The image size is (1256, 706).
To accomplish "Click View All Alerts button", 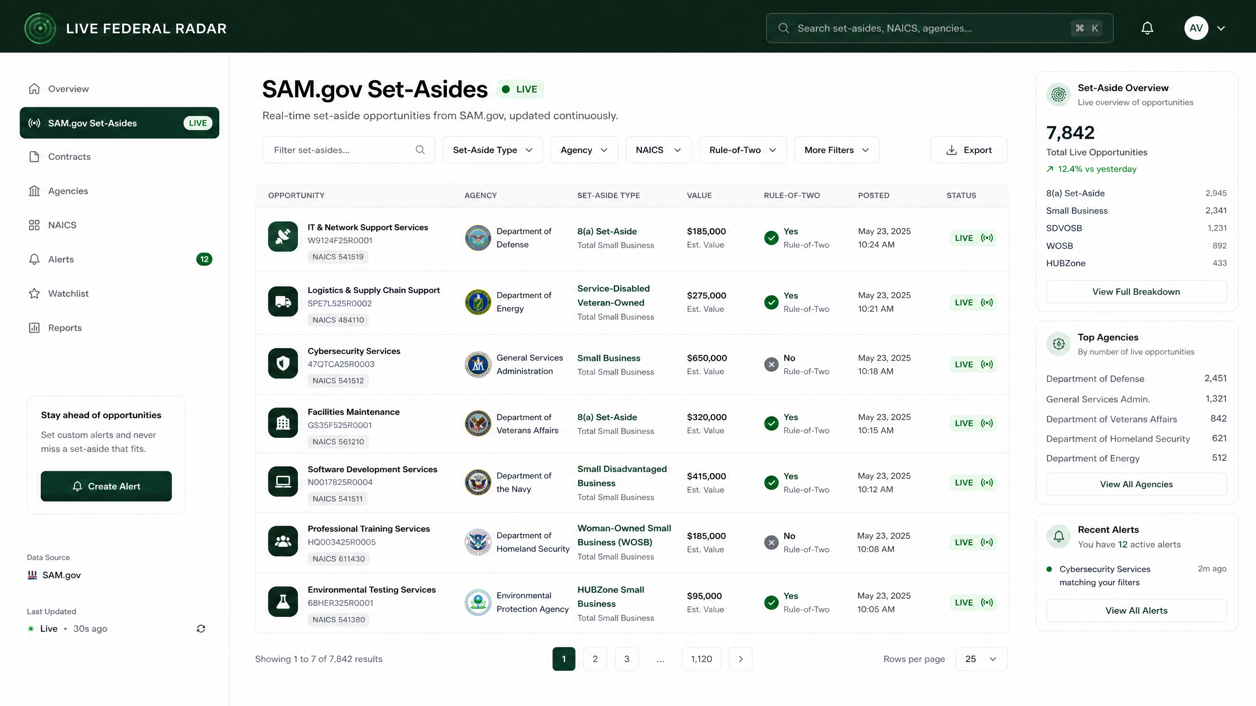I will (x=1136, y=611).
